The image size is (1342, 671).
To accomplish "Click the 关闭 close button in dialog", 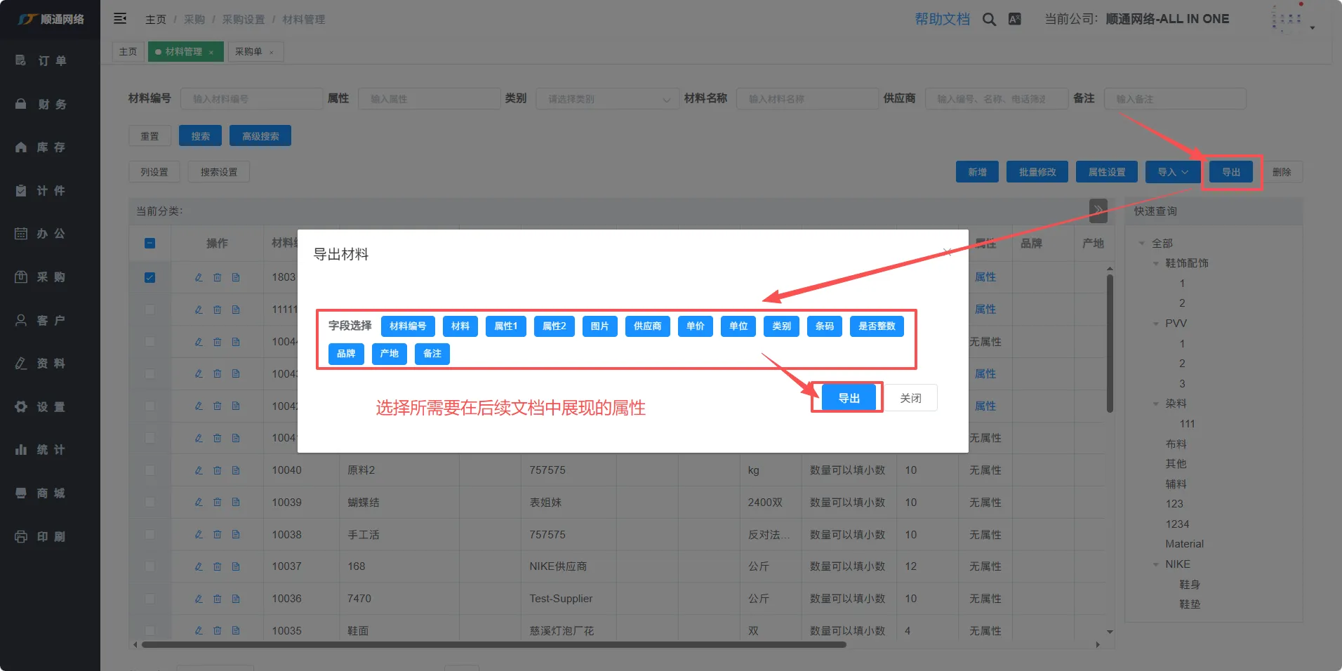I will coord(910,398).
